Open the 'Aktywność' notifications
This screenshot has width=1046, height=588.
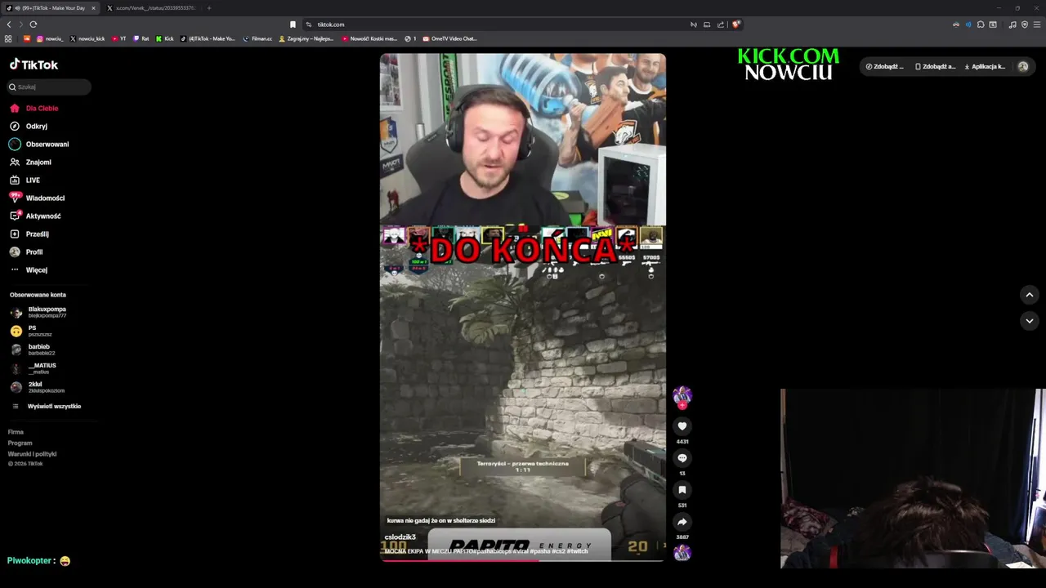pos(35,216)
